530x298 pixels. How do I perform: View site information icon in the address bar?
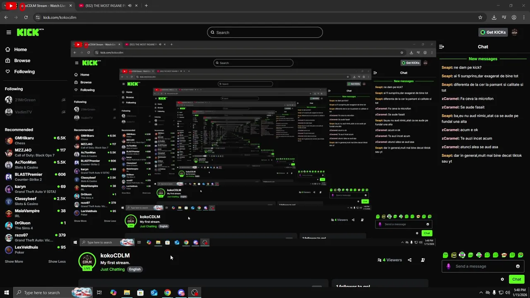point(38,17)
